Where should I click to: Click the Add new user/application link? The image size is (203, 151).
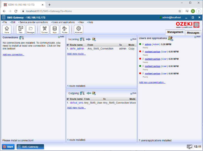[x=152, y=82]
